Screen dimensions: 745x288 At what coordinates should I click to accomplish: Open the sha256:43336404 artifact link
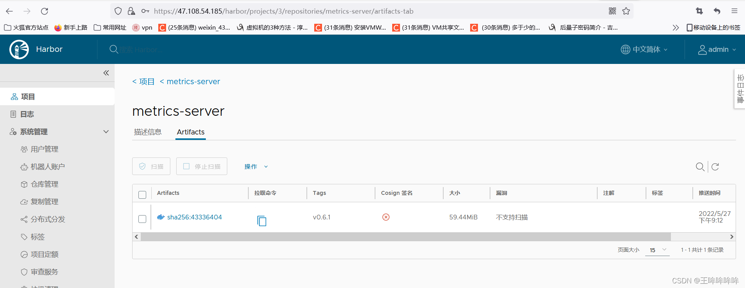coord(195,217)
